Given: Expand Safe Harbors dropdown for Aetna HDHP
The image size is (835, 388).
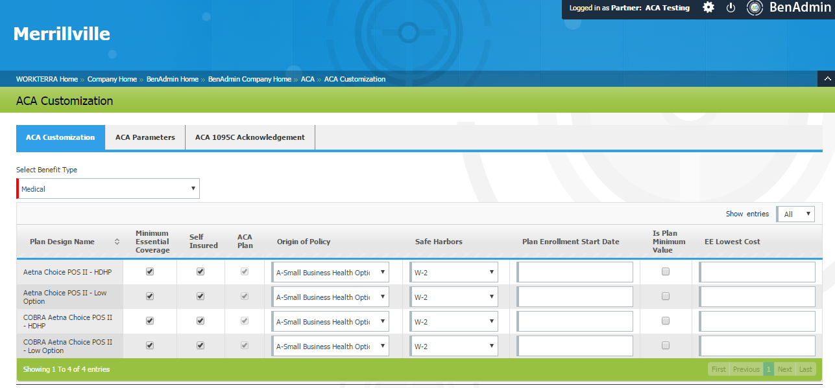Looking at the screenshot, I should click(454, 273).
